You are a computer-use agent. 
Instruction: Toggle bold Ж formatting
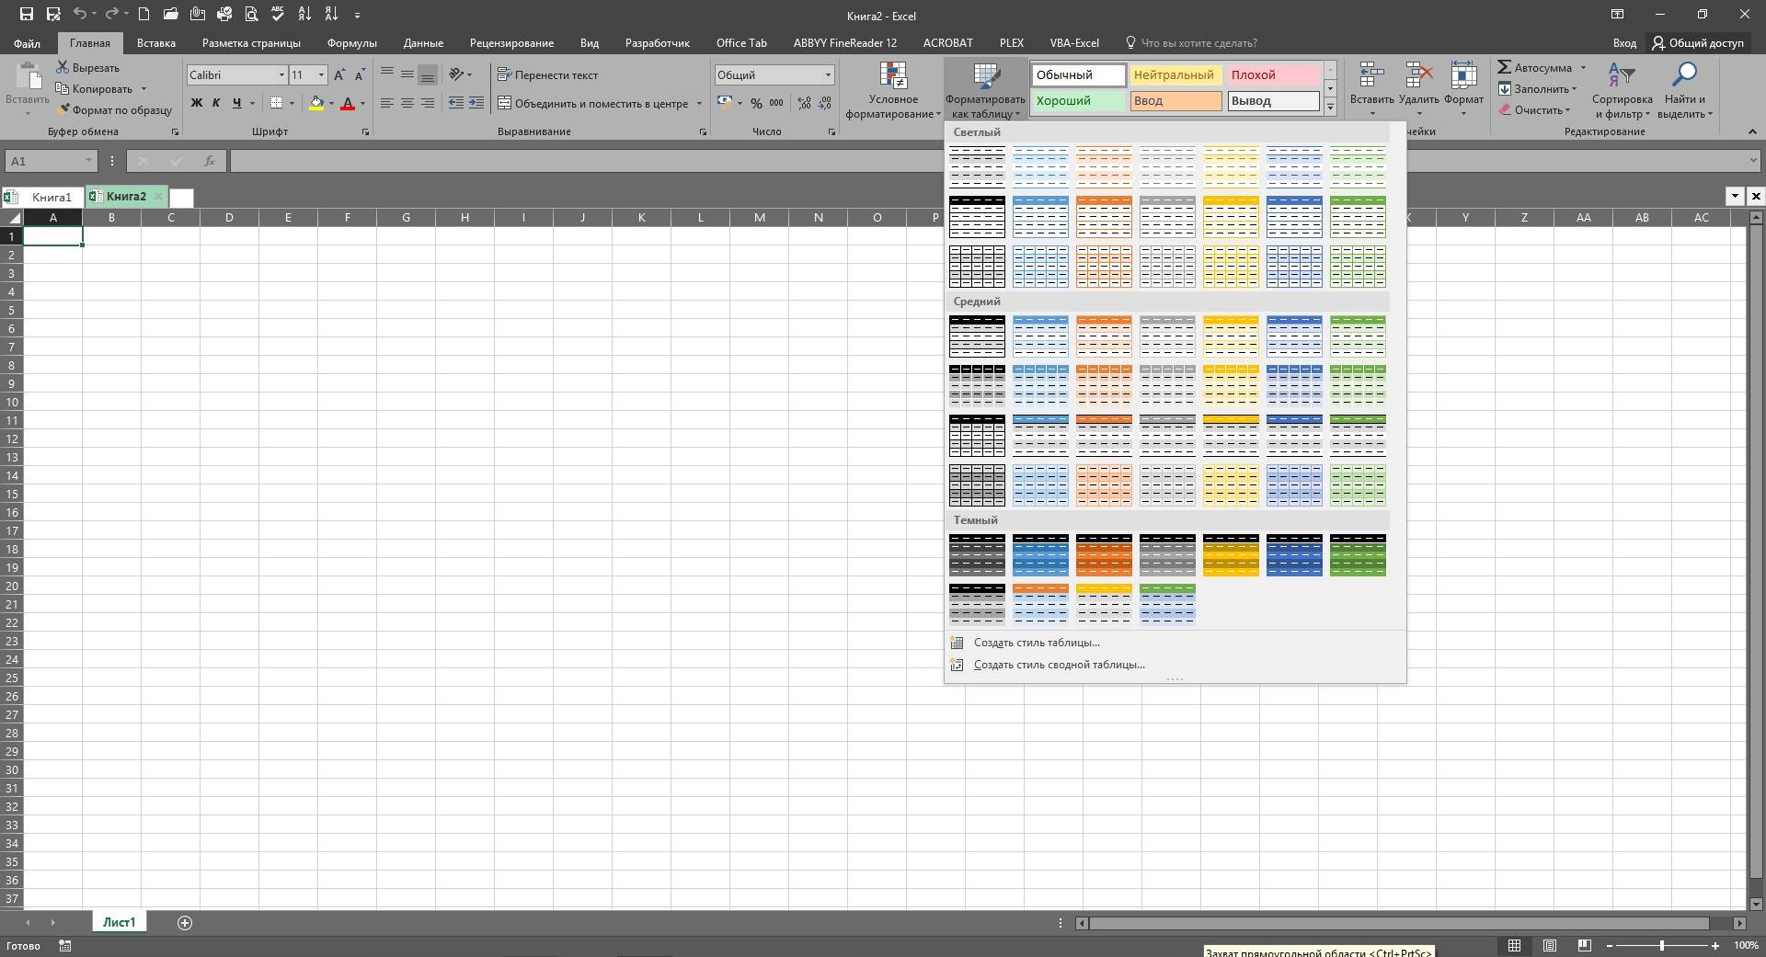196,103
